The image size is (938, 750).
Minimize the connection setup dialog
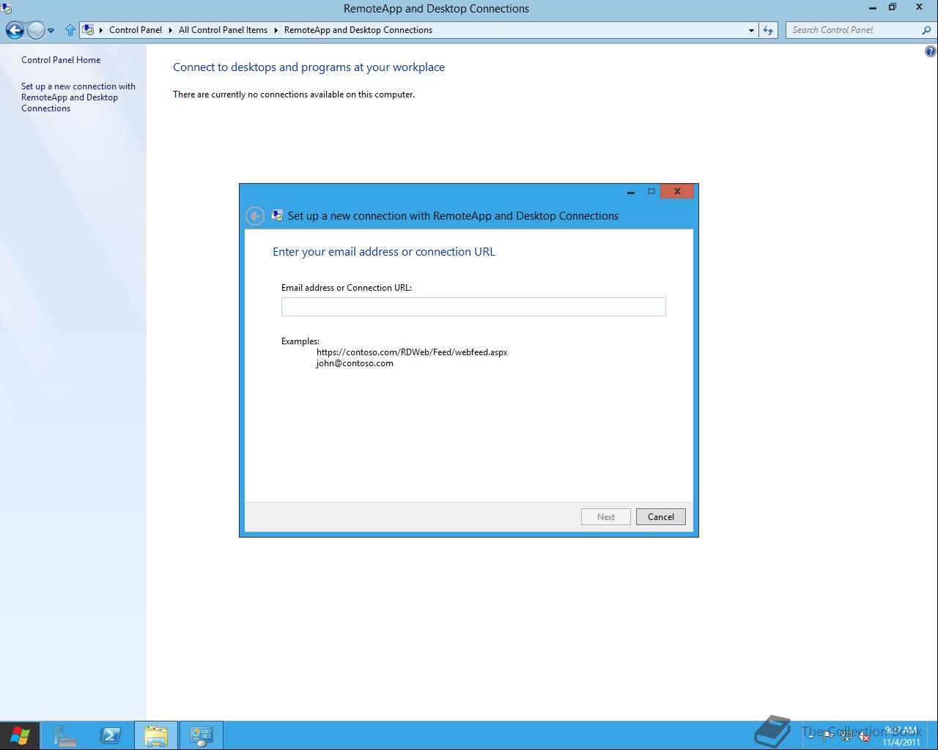[630, 192]
